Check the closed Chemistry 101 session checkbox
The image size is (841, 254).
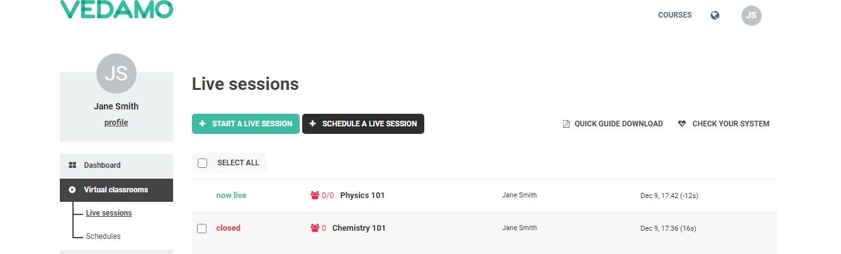coord(202,228)
